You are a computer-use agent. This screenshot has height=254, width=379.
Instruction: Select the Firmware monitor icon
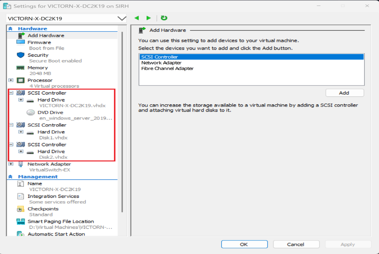[21, 43]
